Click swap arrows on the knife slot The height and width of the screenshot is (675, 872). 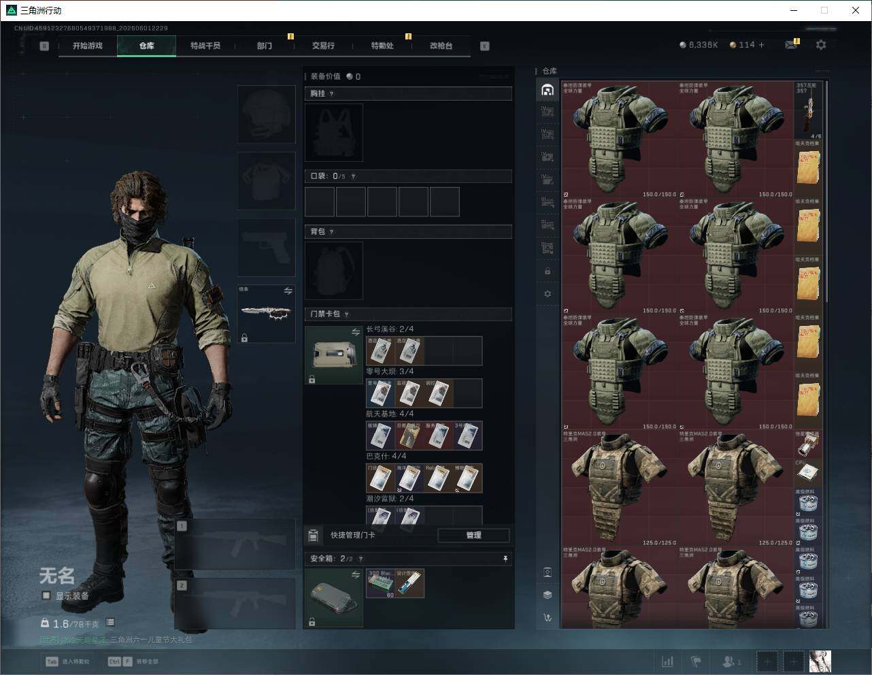[x=288, y=291]
